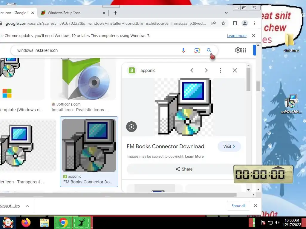Open Action Center flag tray icon
Image resolution: width=306 pixels, height=229 pixels.
(x=263, y=222)
